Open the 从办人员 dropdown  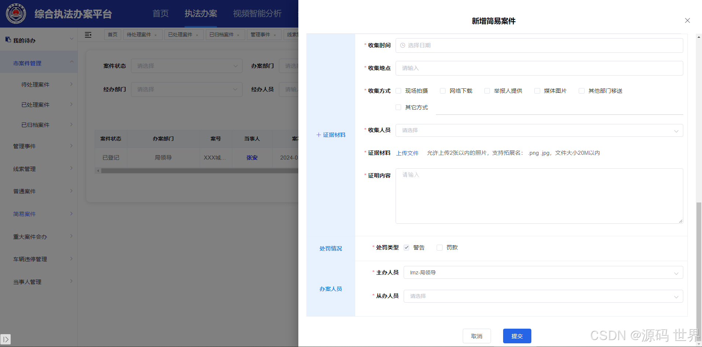pyautogui.click(x=543, y=296)
